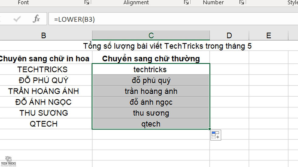Select cell containing QTECH
Viewport: 298px width, 167px height.
(46, 124)
